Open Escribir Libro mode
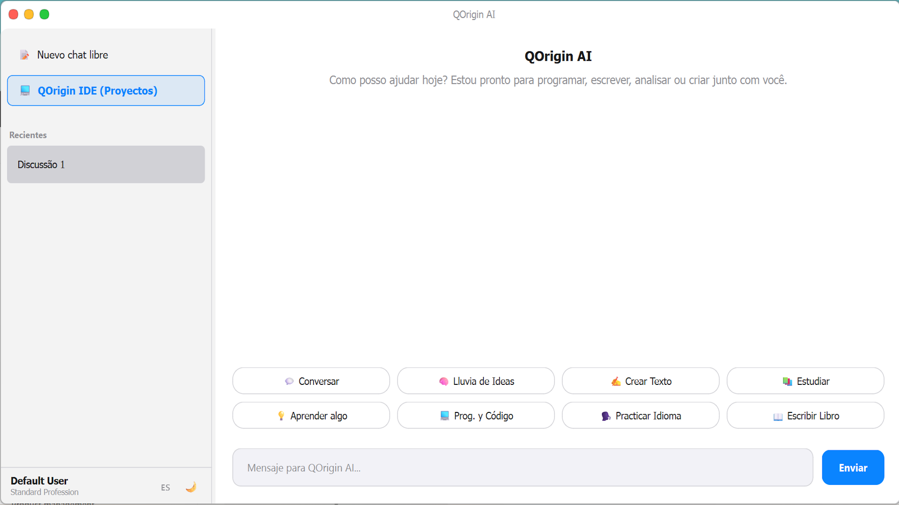899x505 pixels. pos(805,416)
